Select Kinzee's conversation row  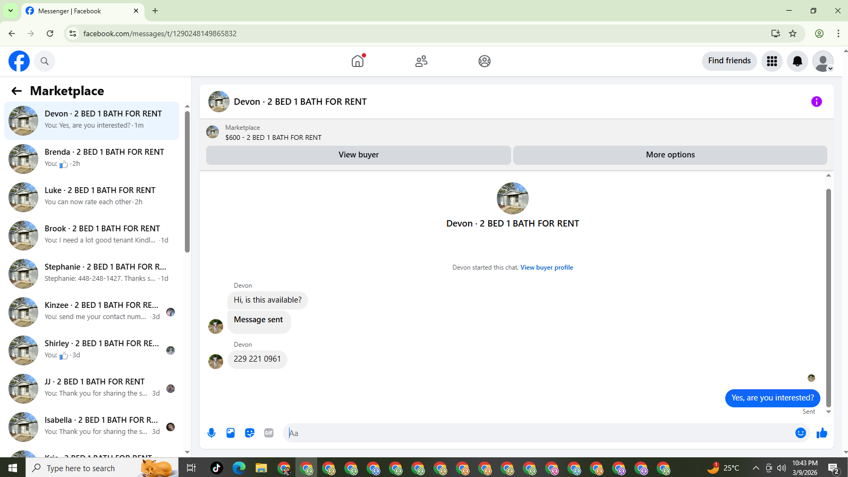point(91,312)
